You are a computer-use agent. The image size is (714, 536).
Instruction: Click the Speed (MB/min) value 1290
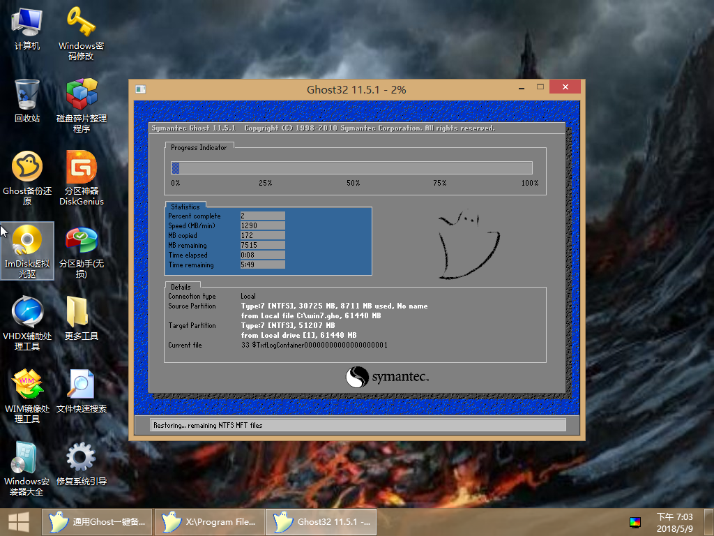coord(263,225)
